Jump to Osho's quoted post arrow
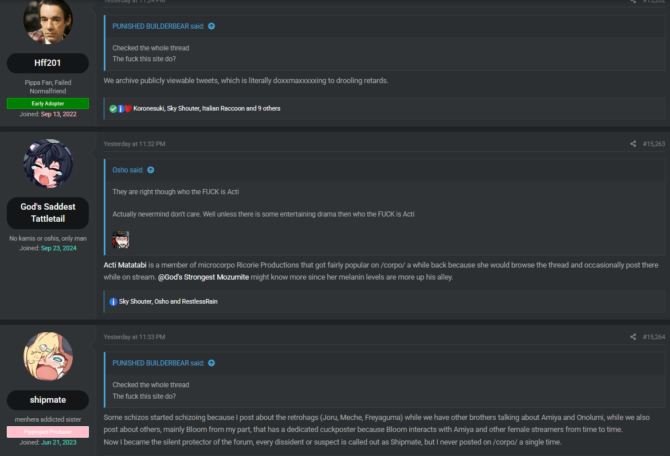670x456 pixels. point(151,170)
